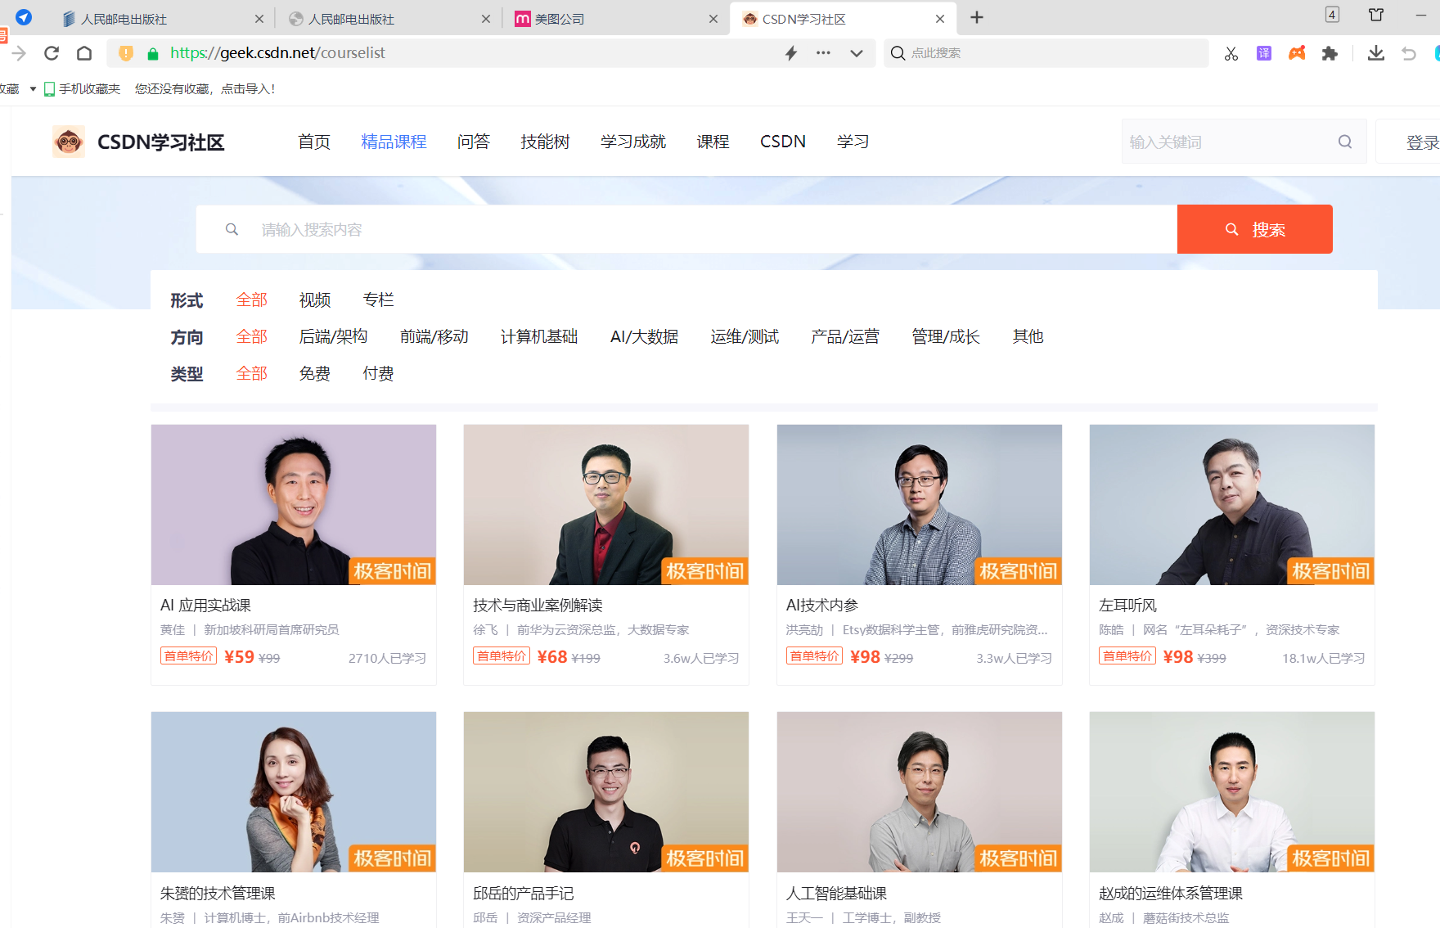Open the downloads icon in toolbar

click(1376, 53)
